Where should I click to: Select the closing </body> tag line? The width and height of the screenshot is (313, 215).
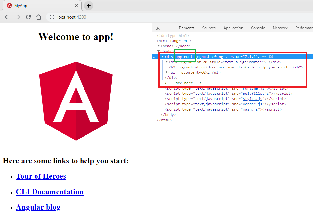click(x=168, y=115)
